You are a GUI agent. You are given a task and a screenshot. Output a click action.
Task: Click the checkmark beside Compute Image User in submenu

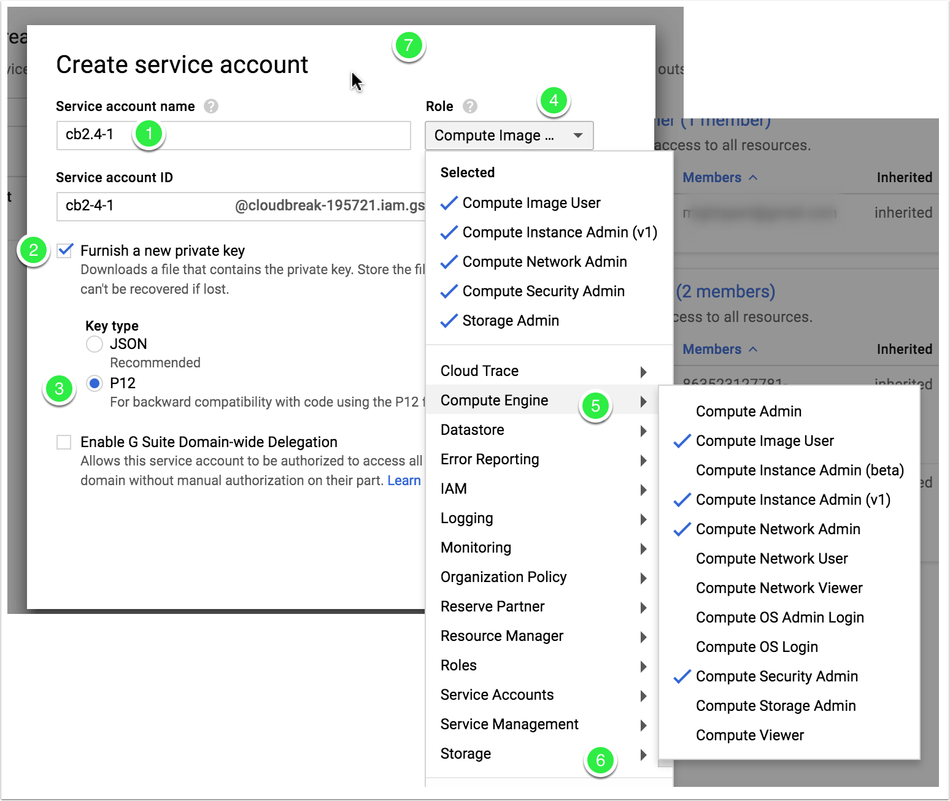681,440
